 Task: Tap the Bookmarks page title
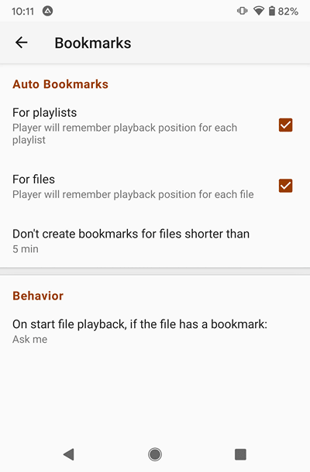click(x=93, y=43)
